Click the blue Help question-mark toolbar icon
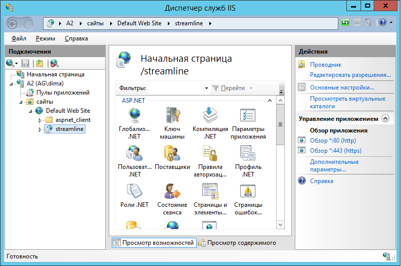The image size is (401, 266). pos(383,23)
